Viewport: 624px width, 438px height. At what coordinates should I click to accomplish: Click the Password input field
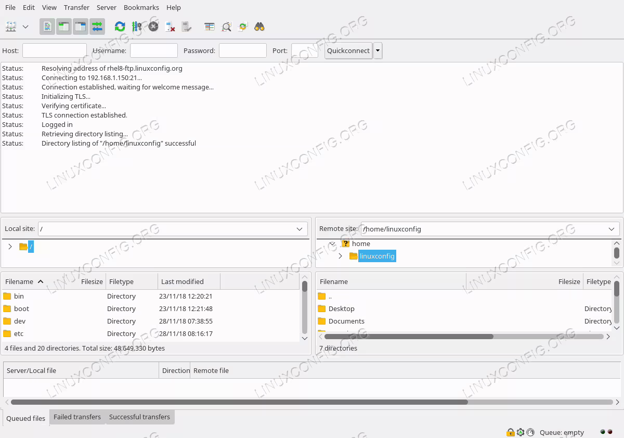(243, 50)
